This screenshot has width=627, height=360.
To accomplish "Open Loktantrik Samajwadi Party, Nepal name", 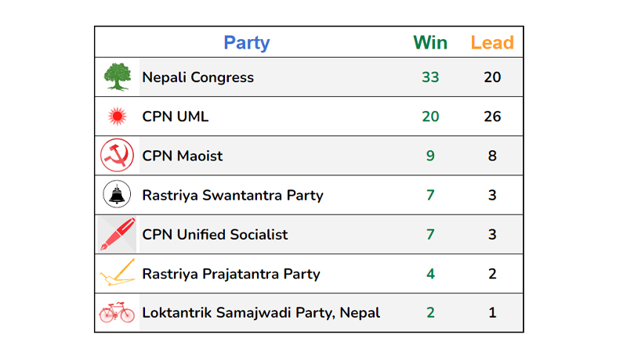I will [x=261, y=313].
